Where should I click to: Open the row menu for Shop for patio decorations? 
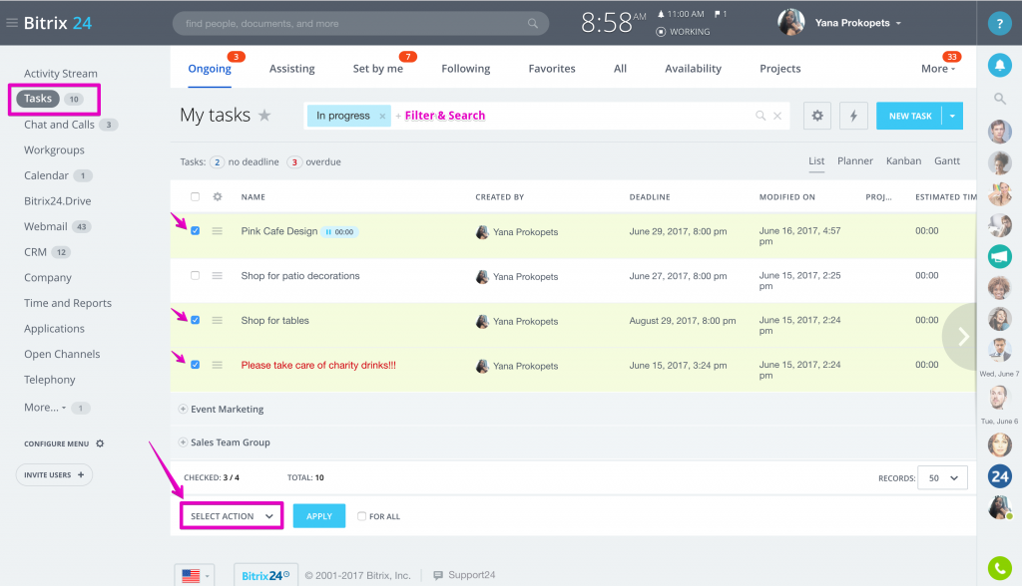pyautogui.click(x=217, y=276)
